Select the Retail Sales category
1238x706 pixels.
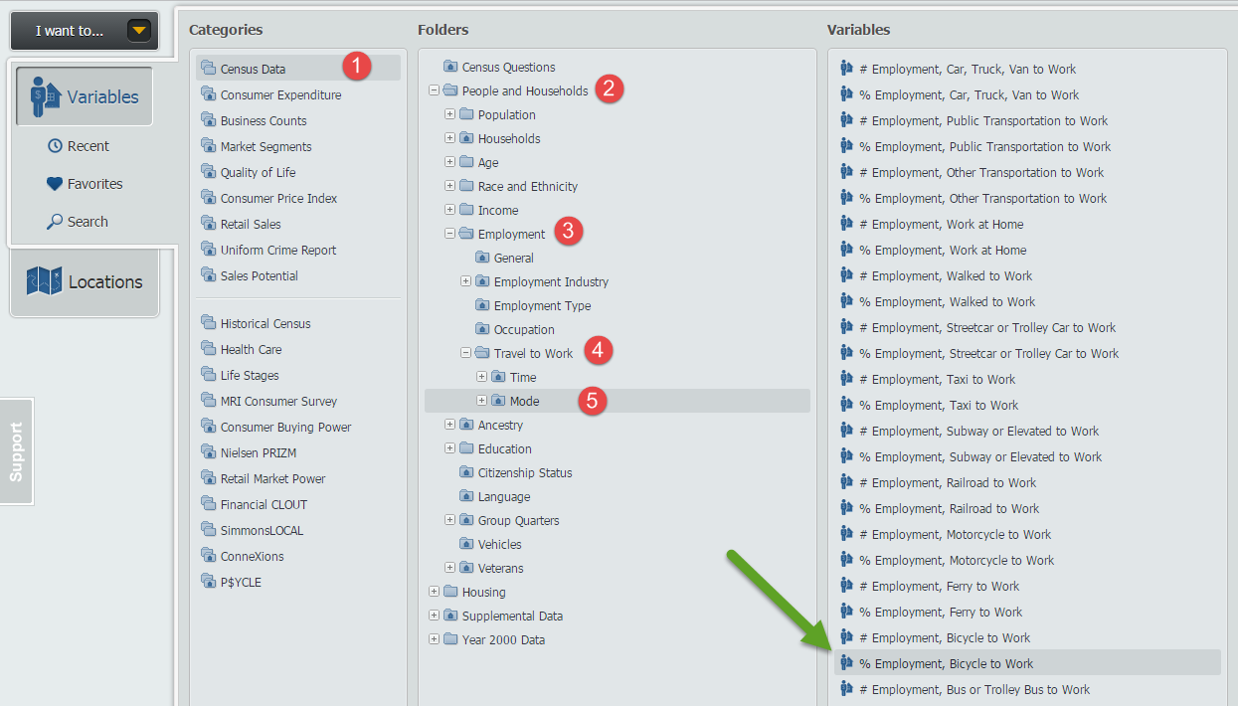(251, 224)
